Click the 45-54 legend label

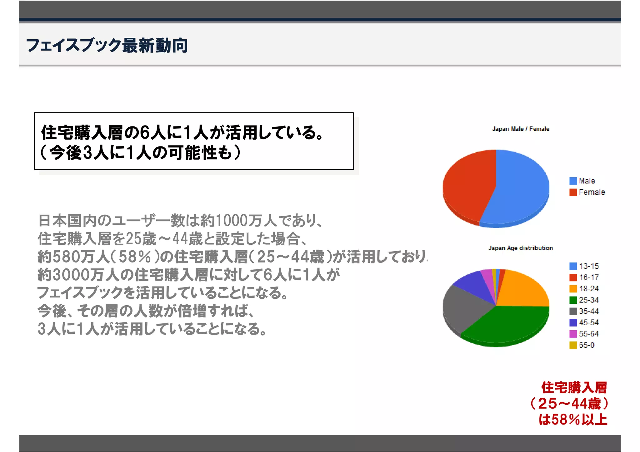click(x=589, y=322)
